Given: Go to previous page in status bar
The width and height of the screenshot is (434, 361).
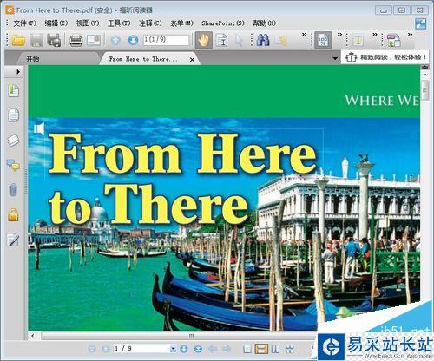Looking at the screenshot, I should [106, 349].
